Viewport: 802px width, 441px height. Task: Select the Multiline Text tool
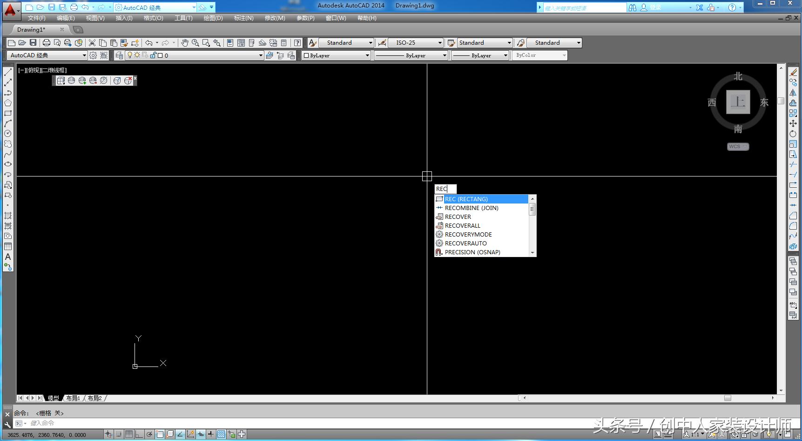(8, 257)
